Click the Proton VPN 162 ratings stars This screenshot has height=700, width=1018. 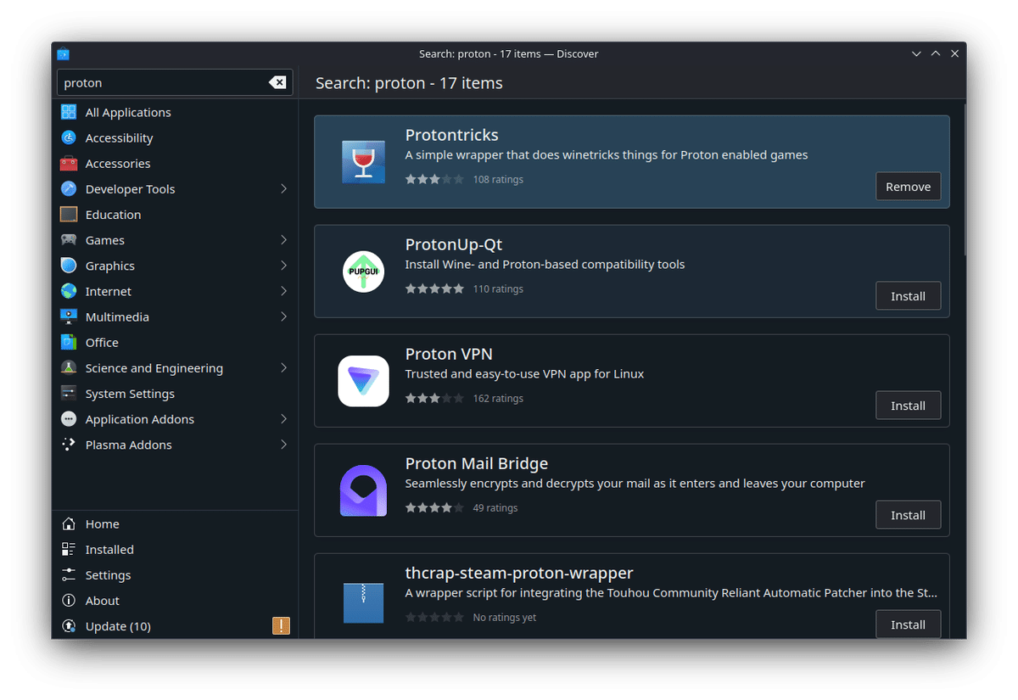pos(434,398)
